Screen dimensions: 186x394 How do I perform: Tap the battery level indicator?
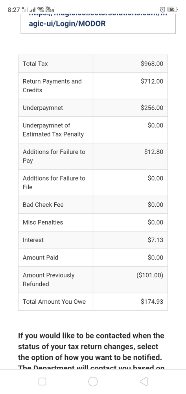point(172,9)
